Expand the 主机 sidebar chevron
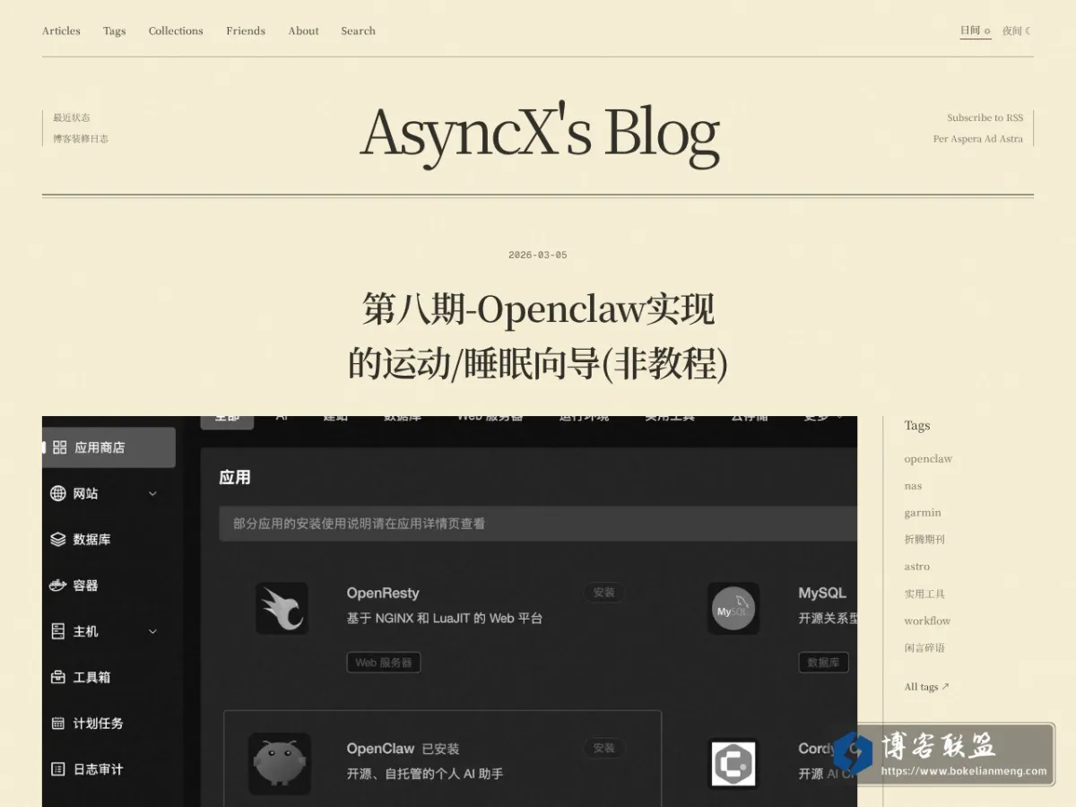The height and width of the screenshot is (807, 1076). coord(152,631)
